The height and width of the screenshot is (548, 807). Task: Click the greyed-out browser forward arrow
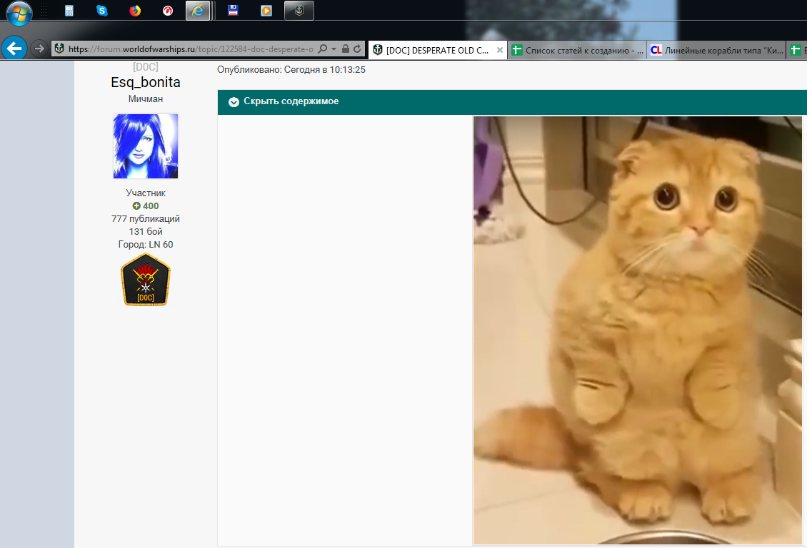coord(39,49)
